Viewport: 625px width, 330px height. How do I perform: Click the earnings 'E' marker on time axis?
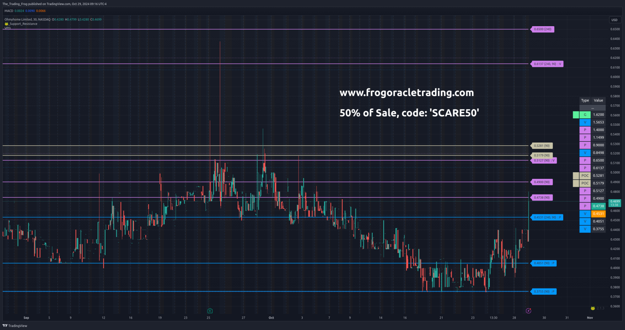click(x=210, y=311)
